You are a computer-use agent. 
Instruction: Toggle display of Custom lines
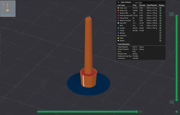click(160, 28)
